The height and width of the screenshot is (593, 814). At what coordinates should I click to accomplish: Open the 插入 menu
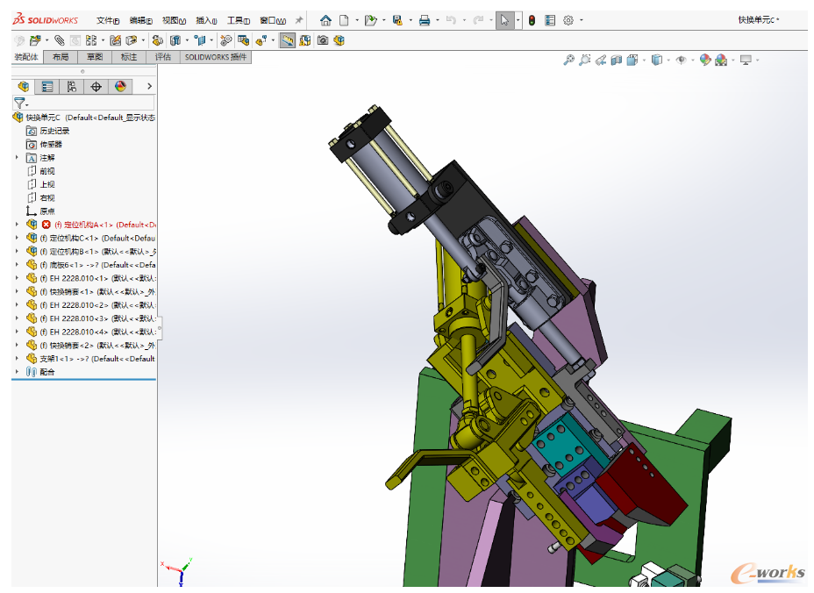click(x=206, y=20)
